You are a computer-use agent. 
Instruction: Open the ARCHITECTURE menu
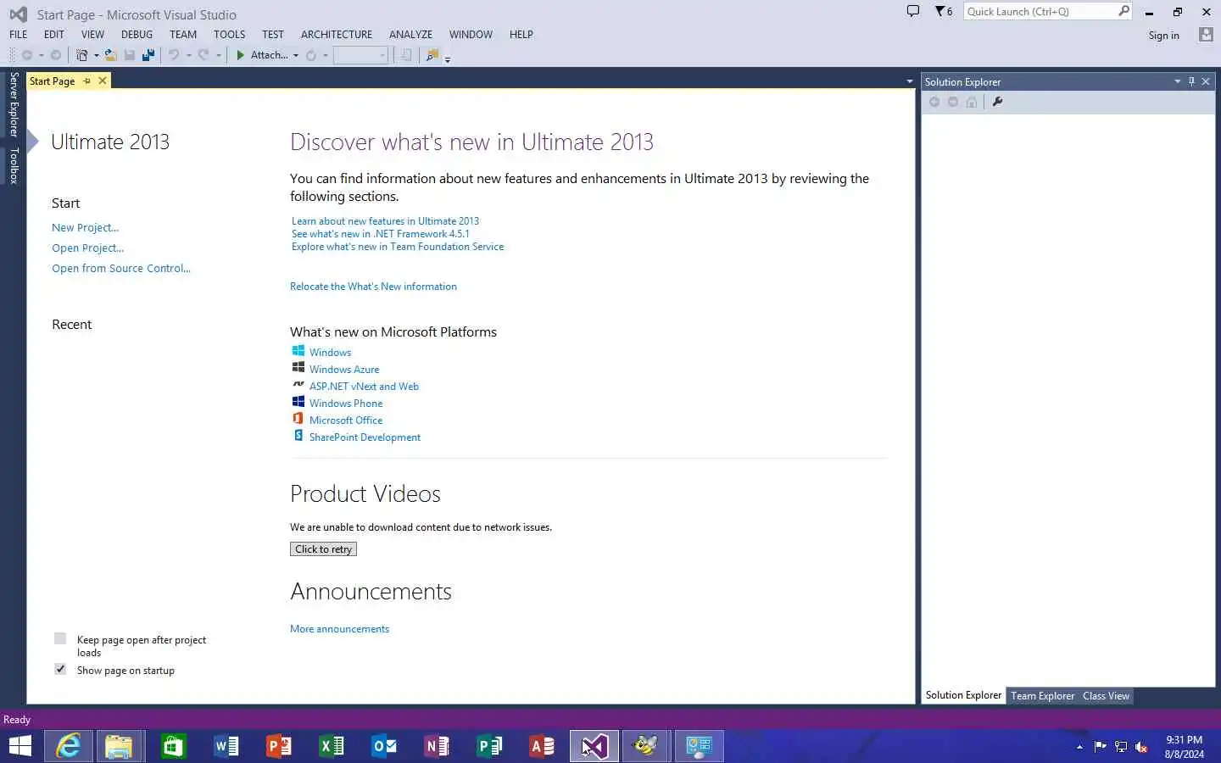click(337, 35)
